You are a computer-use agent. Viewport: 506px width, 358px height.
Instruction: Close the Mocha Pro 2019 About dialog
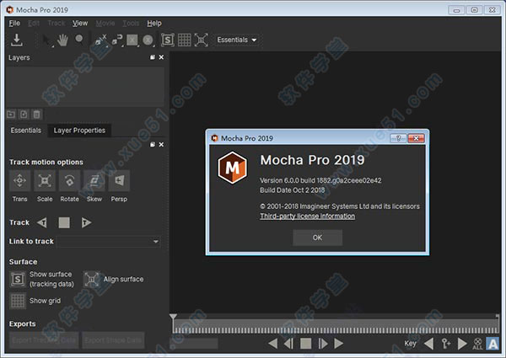[416, 138]
